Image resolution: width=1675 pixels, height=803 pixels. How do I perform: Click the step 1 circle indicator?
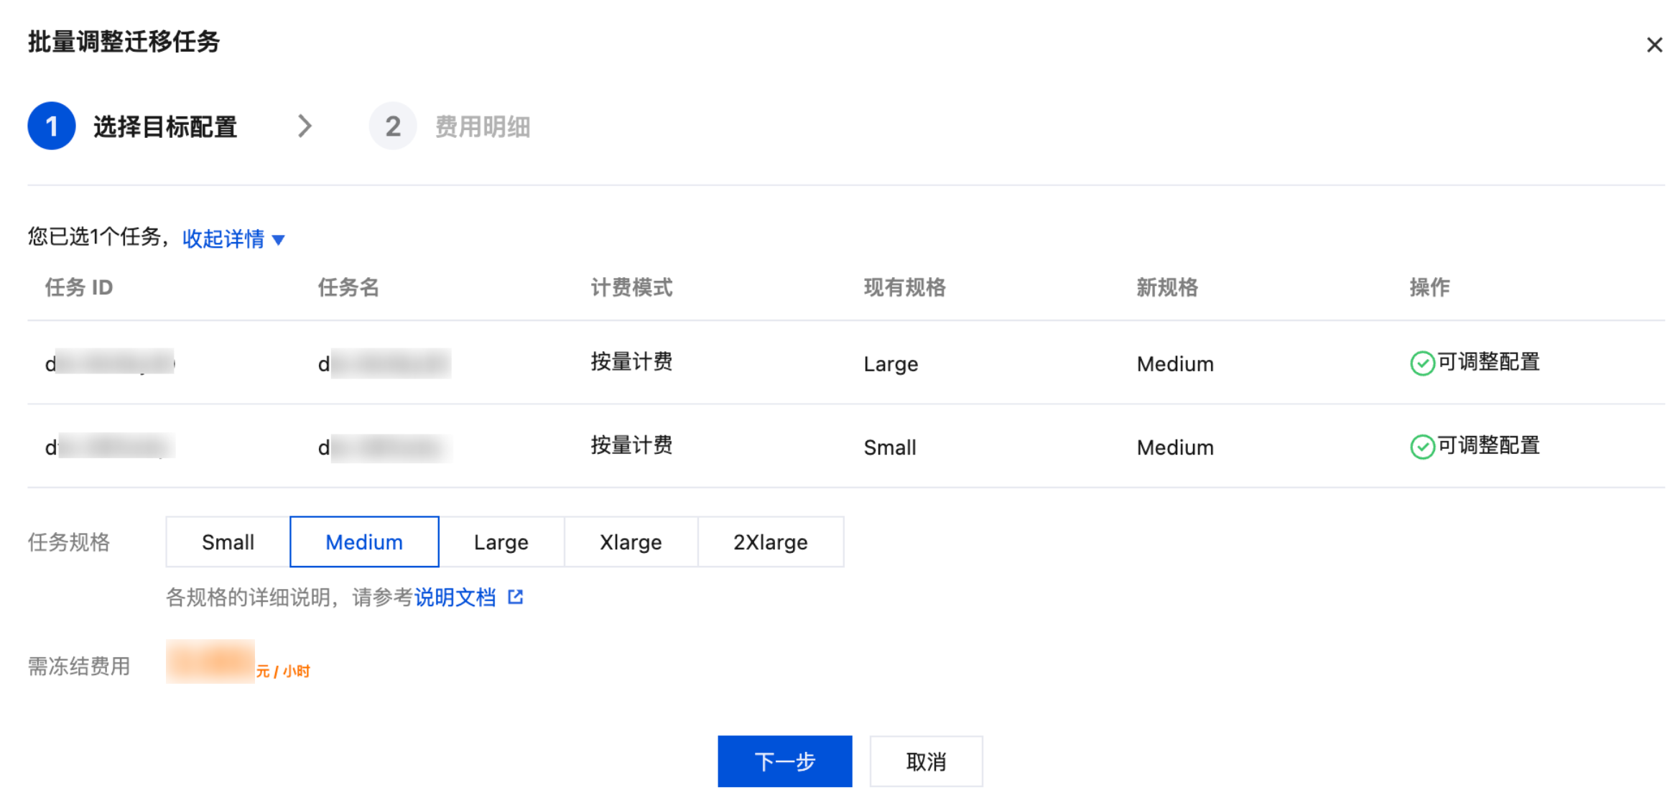click(x=52, y=126)
